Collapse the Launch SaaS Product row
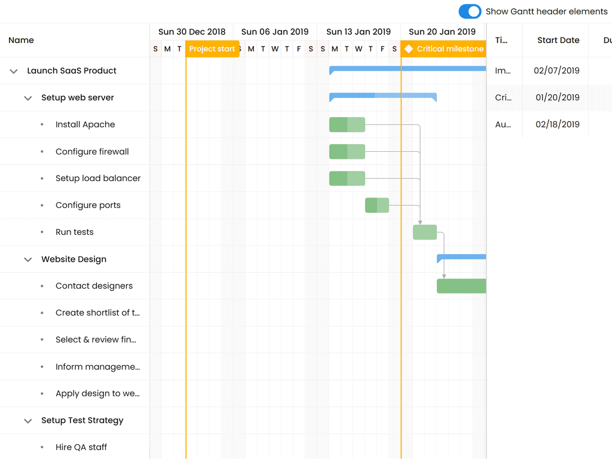The image size is (612, 459). (x=14, y=71)
